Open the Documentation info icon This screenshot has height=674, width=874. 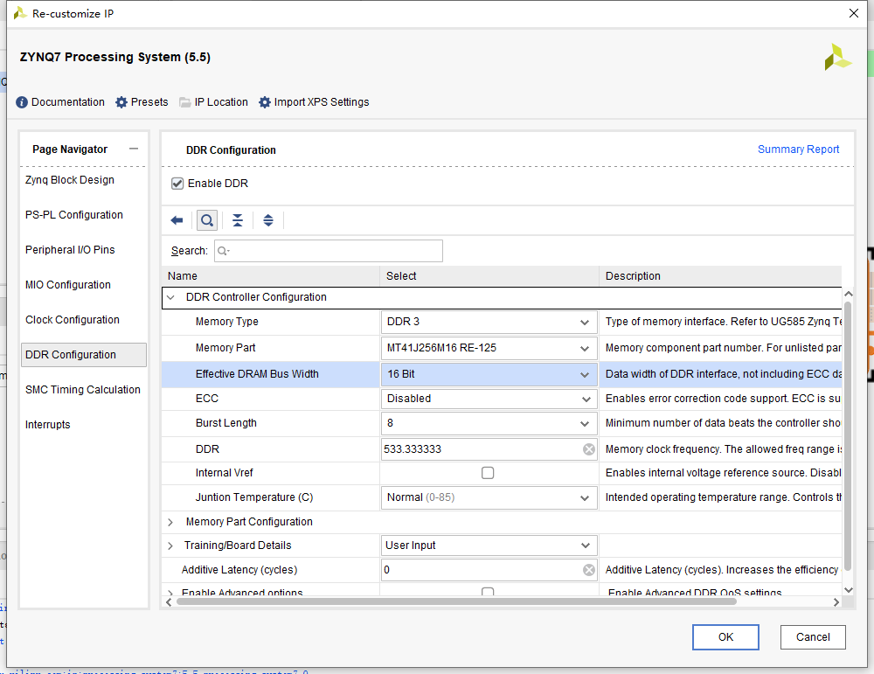coord(22,102)
